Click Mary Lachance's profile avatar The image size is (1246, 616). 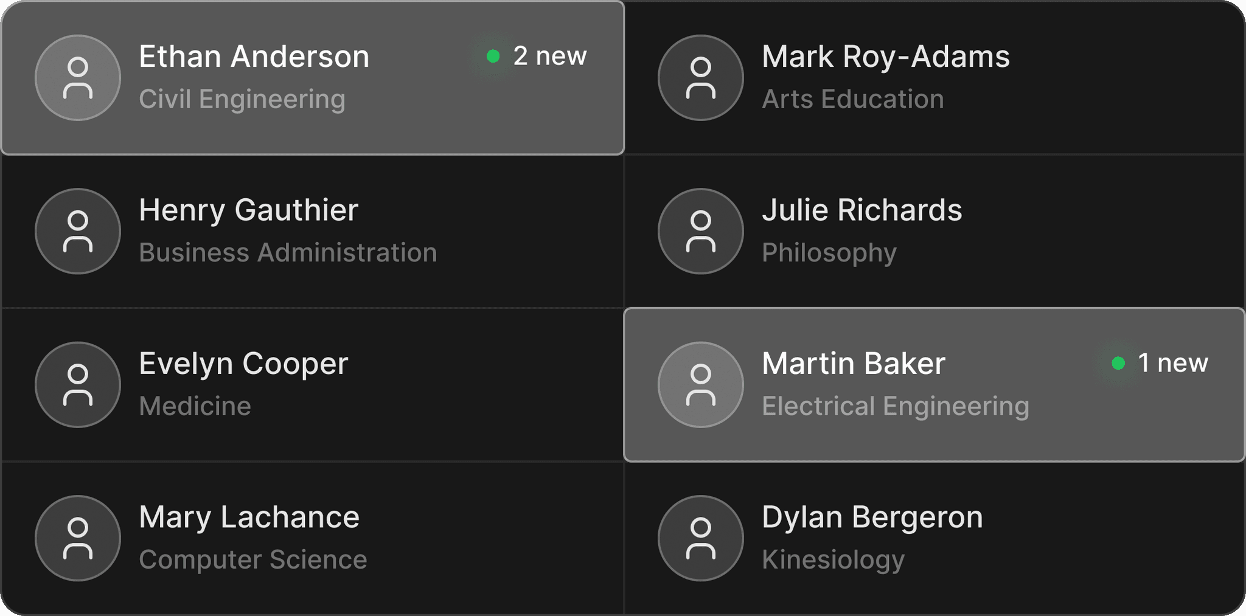click(x=78, y=538)
